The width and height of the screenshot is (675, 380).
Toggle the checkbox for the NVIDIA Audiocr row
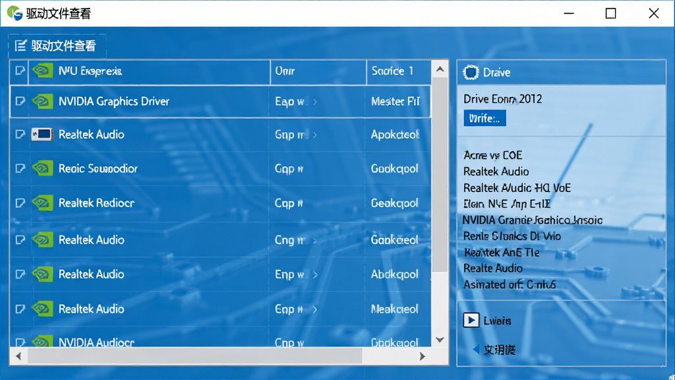[x=20, y=342]
